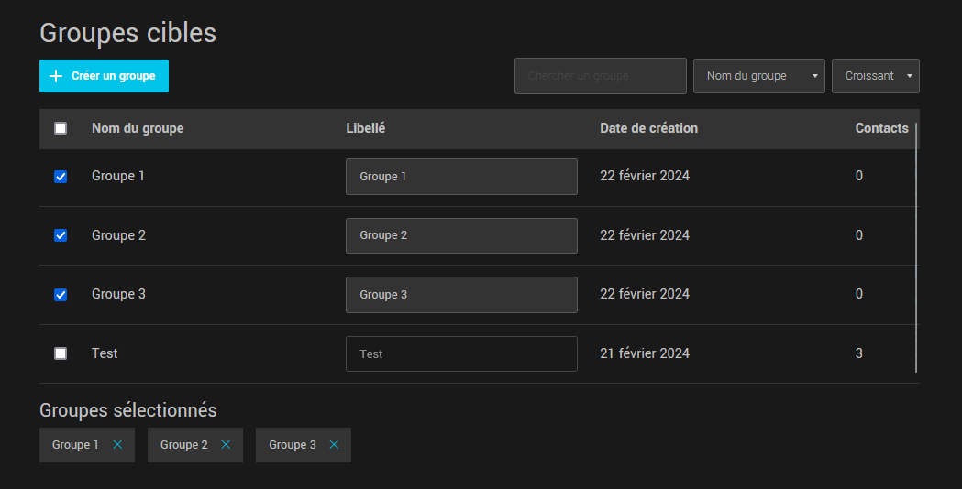Image resolution: width=962 pixels, height=489 pixels.
Task: Remove Groupe 1 chip with X icon
Action: click(117, 445)
